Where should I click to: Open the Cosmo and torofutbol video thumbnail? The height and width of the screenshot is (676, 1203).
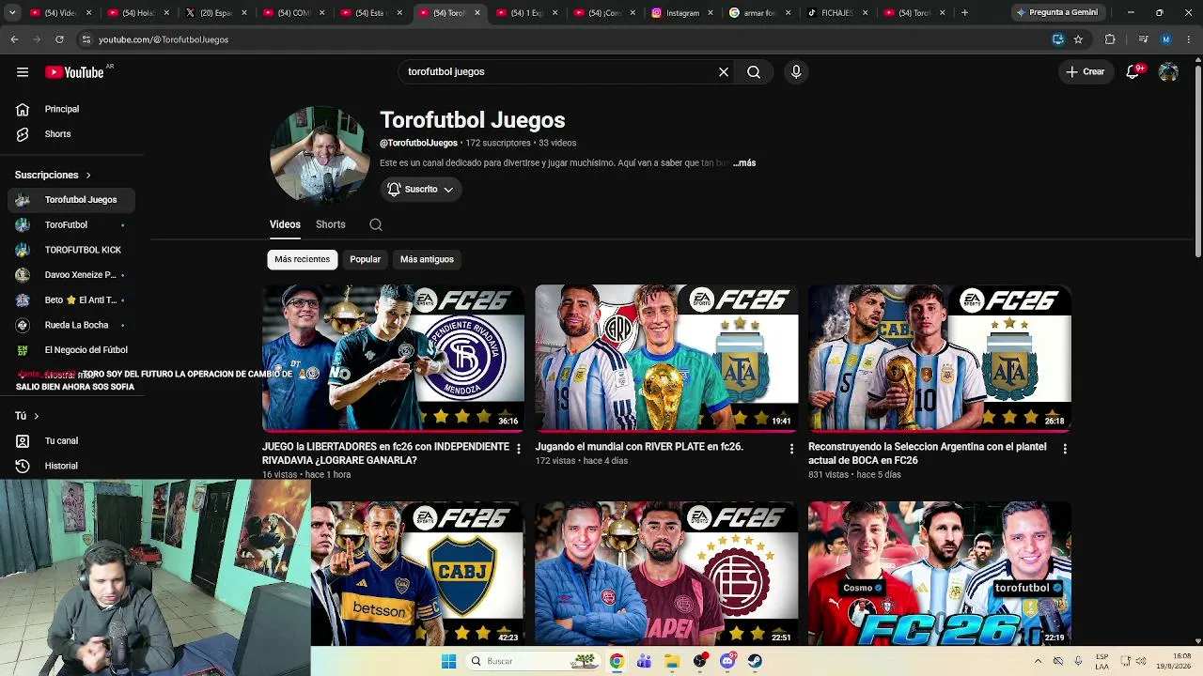coord(940,574)
